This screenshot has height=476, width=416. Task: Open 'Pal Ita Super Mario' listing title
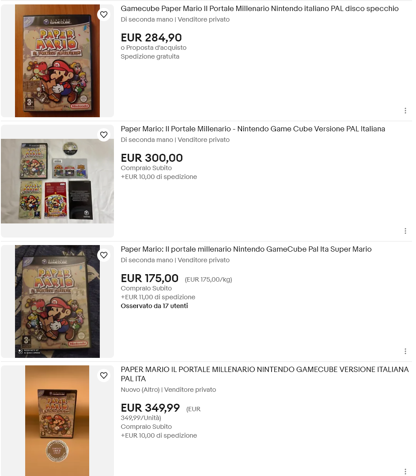(246, 249)
